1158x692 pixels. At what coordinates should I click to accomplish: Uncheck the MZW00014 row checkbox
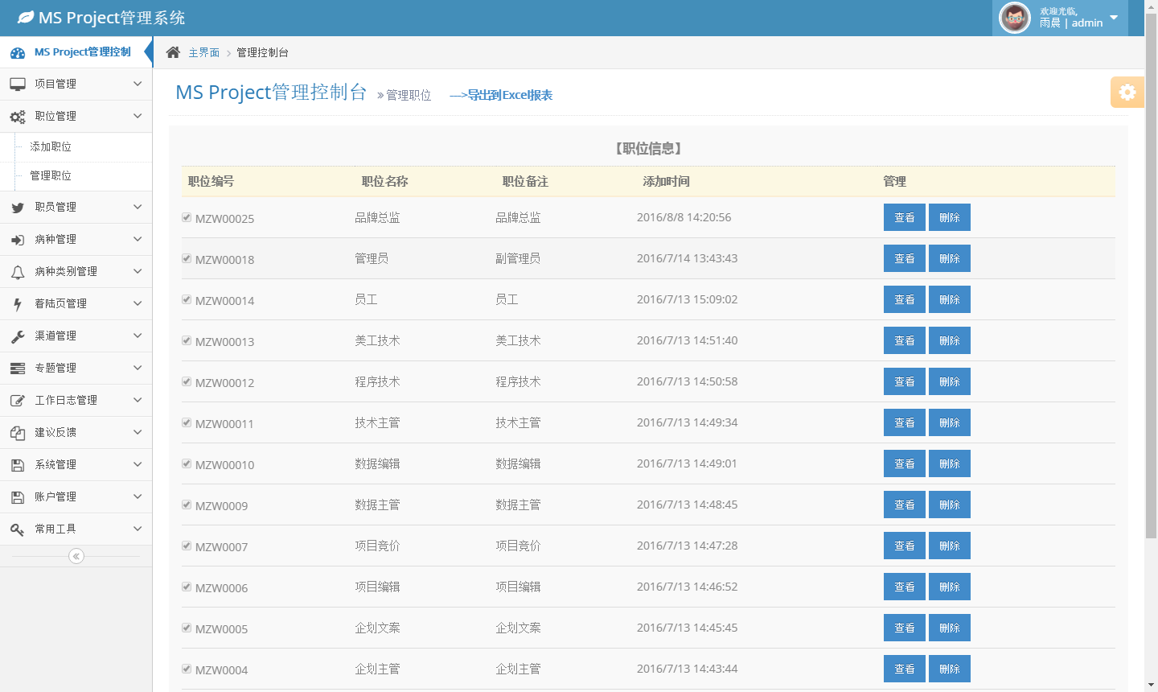[187, 299]
